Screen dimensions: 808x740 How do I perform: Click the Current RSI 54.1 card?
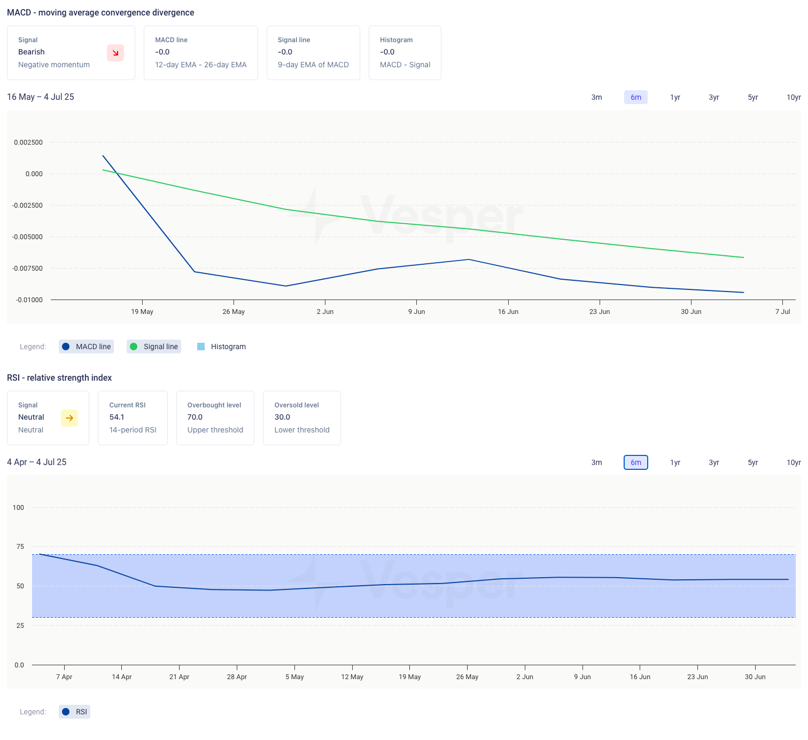(x=133, y=418)
